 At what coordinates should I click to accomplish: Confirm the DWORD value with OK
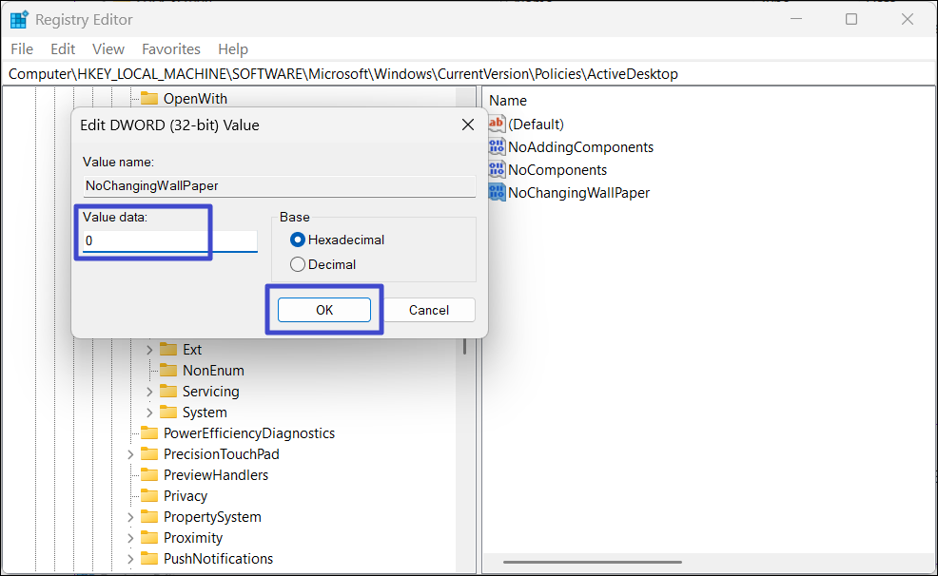[324, 310]
